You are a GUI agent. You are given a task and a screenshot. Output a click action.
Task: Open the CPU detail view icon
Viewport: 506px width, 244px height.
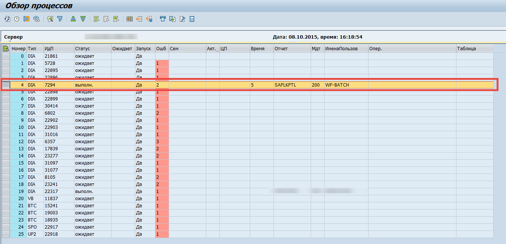pos(36,19)
